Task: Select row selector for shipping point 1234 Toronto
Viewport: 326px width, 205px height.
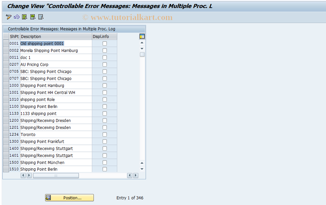Action: (6, 134)
